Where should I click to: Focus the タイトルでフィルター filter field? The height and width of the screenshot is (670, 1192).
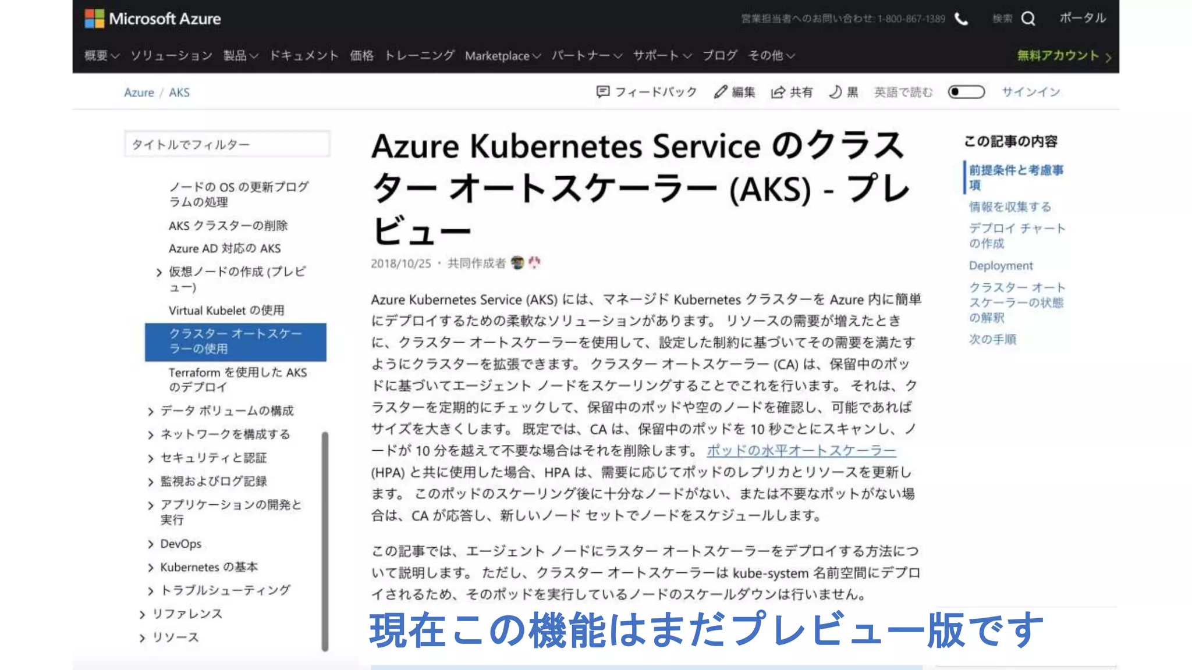227,144
